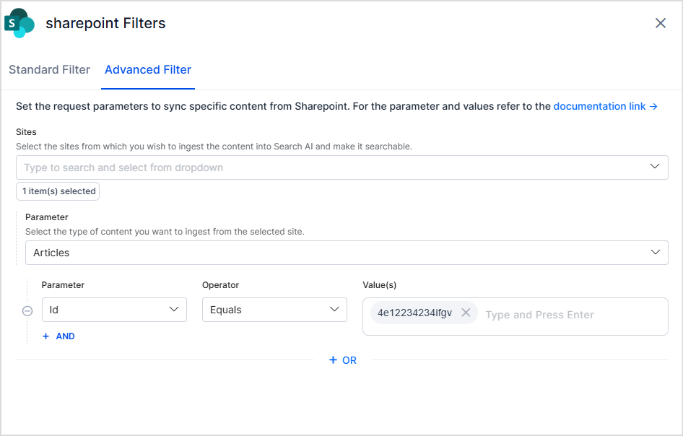Image resolution: width=683 pixels, height=436 pixels.
Task: Click the 1 item(s) selected badge
Action: click(58, 191)
